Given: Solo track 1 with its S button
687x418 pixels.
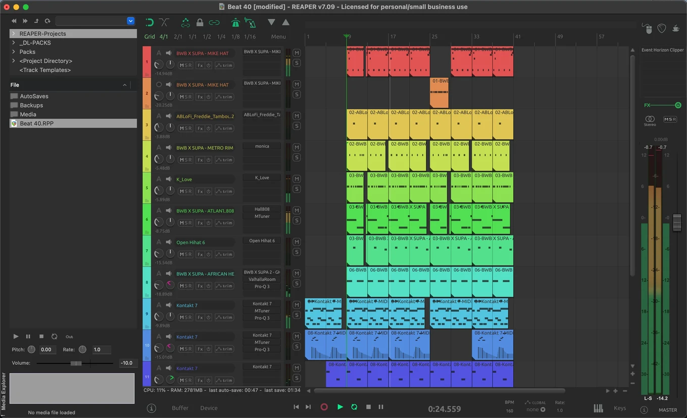Looking at the screenshot, I should click(x=297, y=63).
